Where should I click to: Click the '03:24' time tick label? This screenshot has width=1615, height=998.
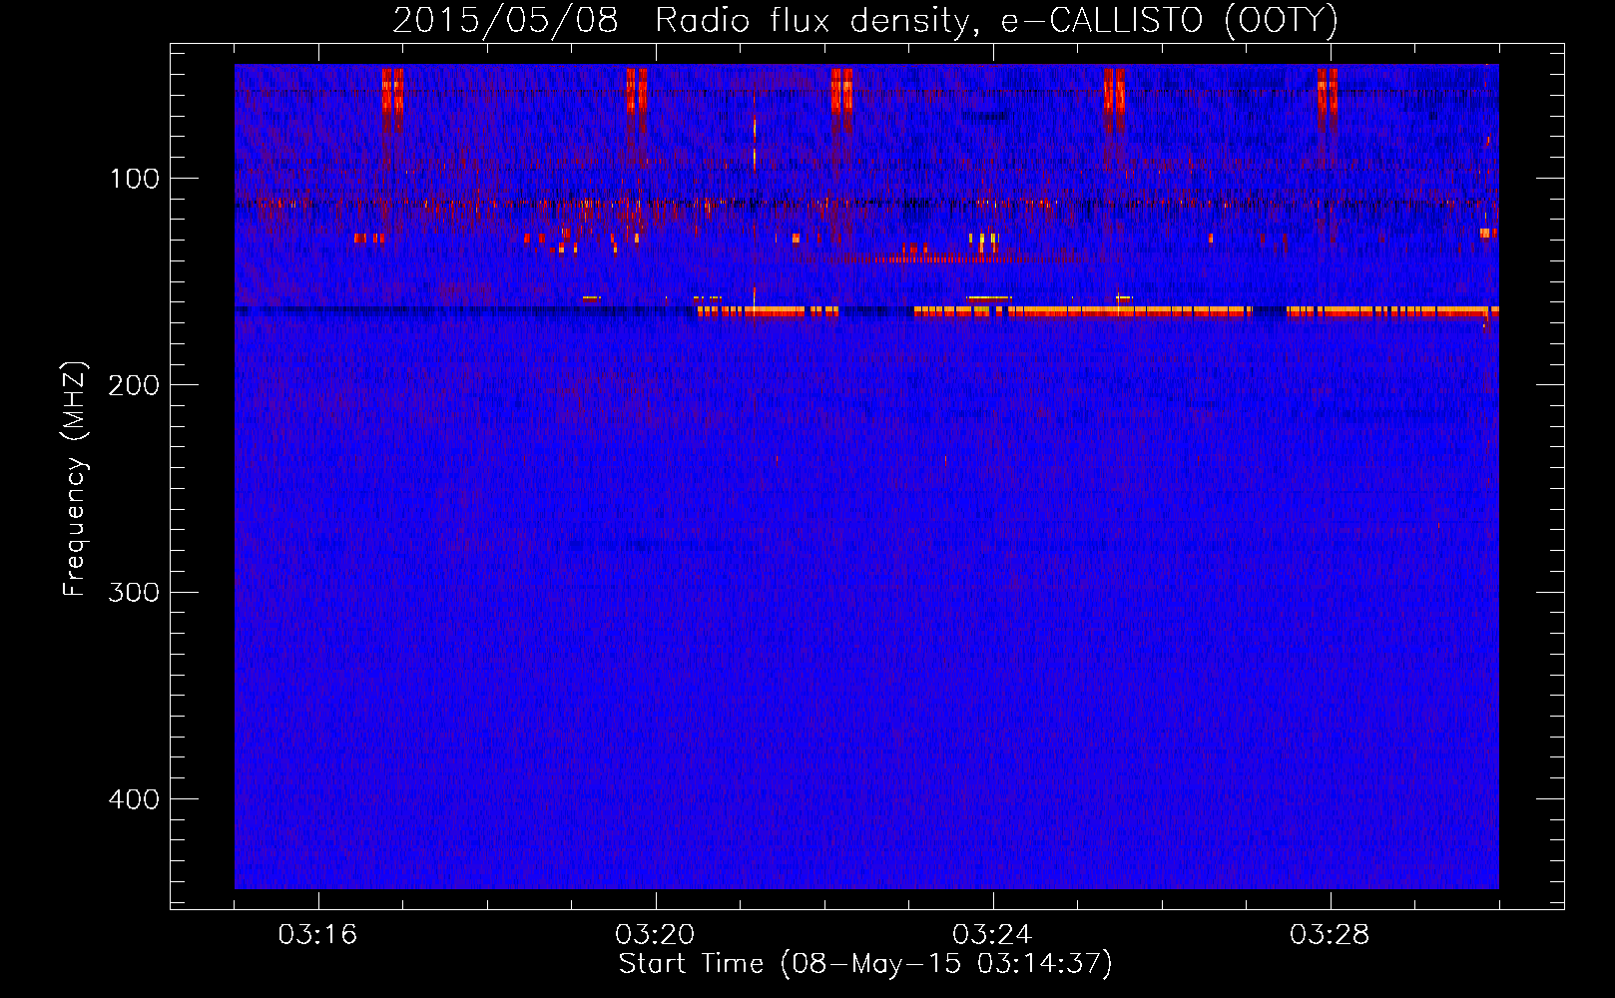coord(992,935)
